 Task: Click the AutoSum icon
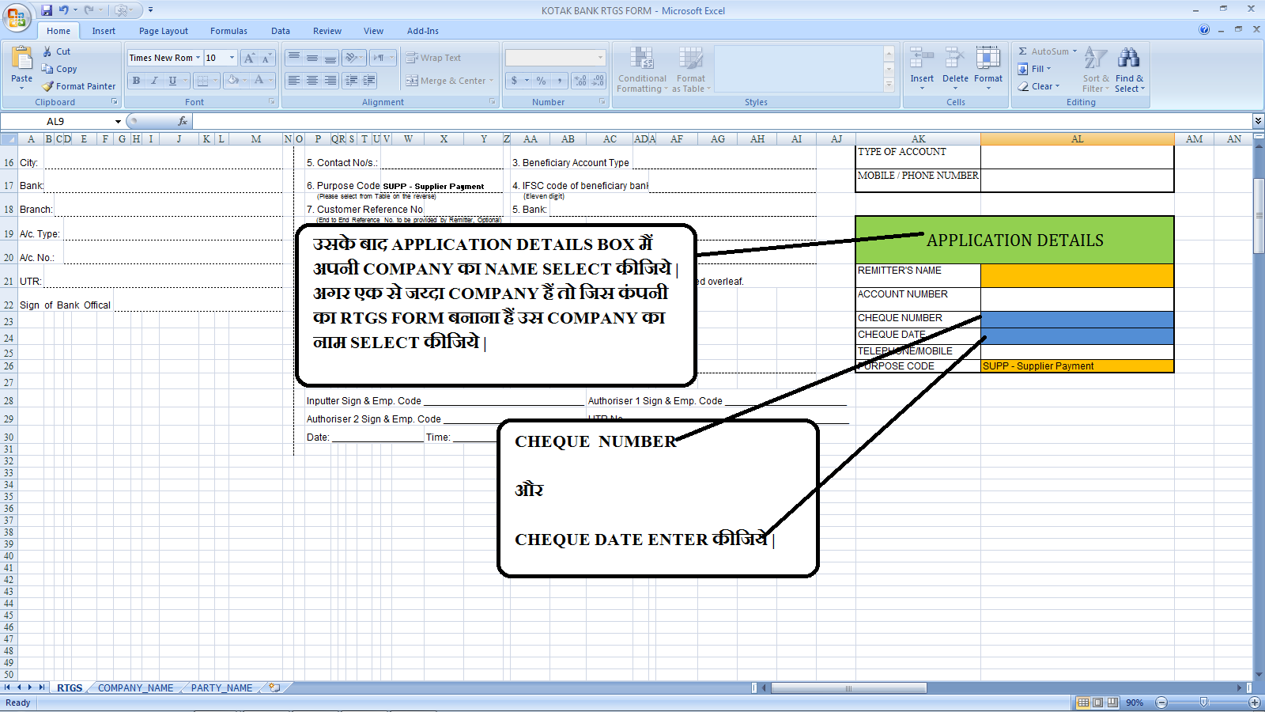point(1021,51)
